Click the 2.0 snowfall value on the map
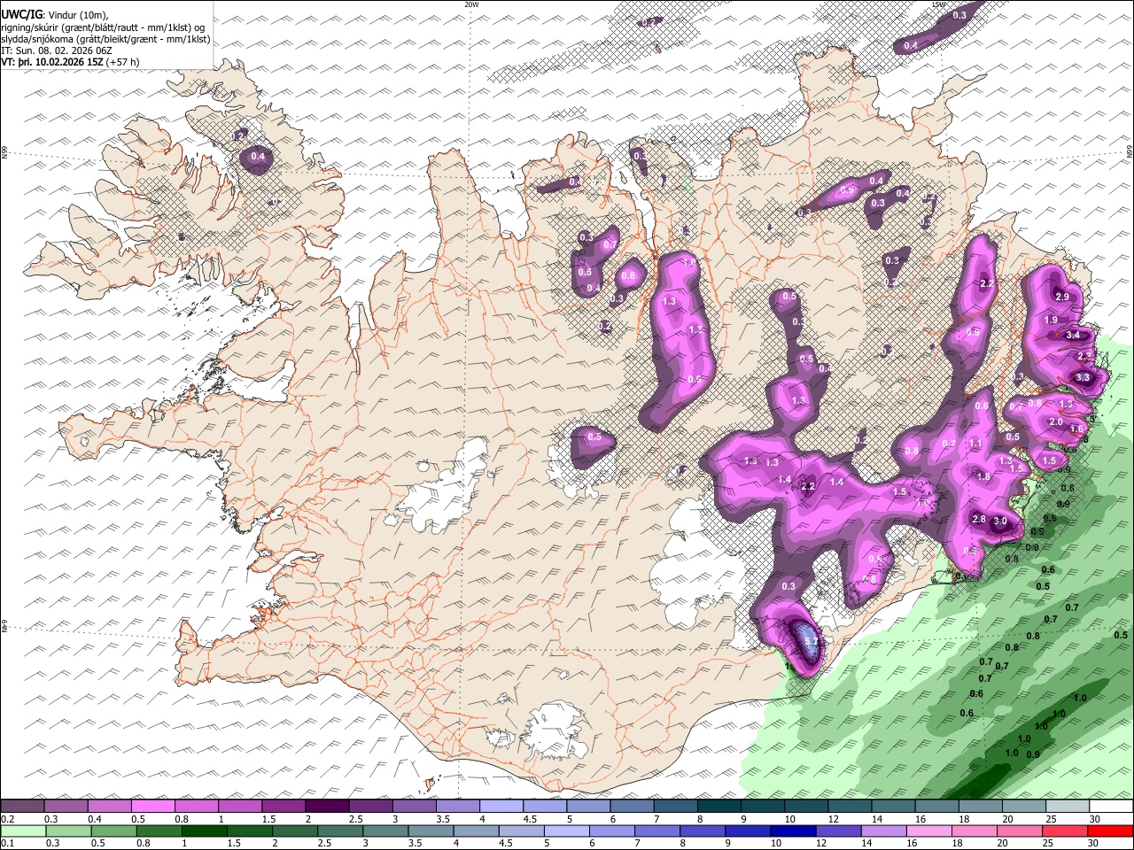1134x850 pixels. pyautogui.click(x=1056, y=423)
